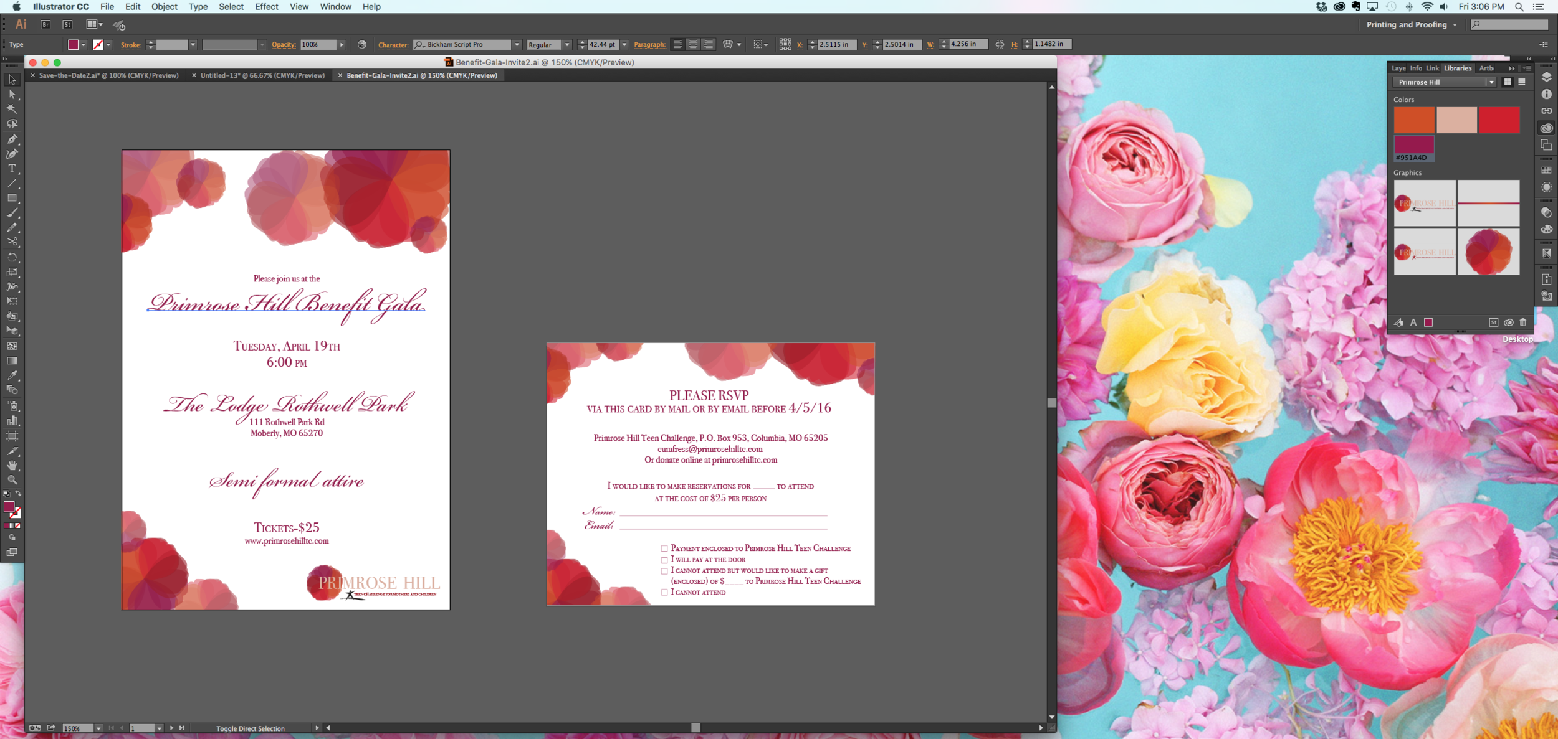Open the stroke weight dropdown
Image resolution: width=1558 pixels, height=739 pixels.
pos(193,45)
